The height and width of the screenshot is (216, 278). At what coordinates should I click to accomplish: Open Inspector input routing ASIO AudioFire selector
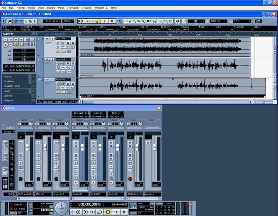tap(19, 66)
